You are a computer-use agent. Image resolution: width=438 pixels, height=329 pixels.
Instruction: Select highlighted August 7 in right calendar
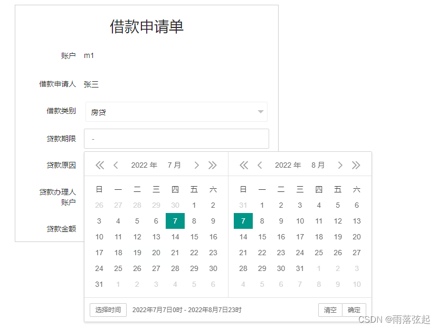(x=243, y=221)
